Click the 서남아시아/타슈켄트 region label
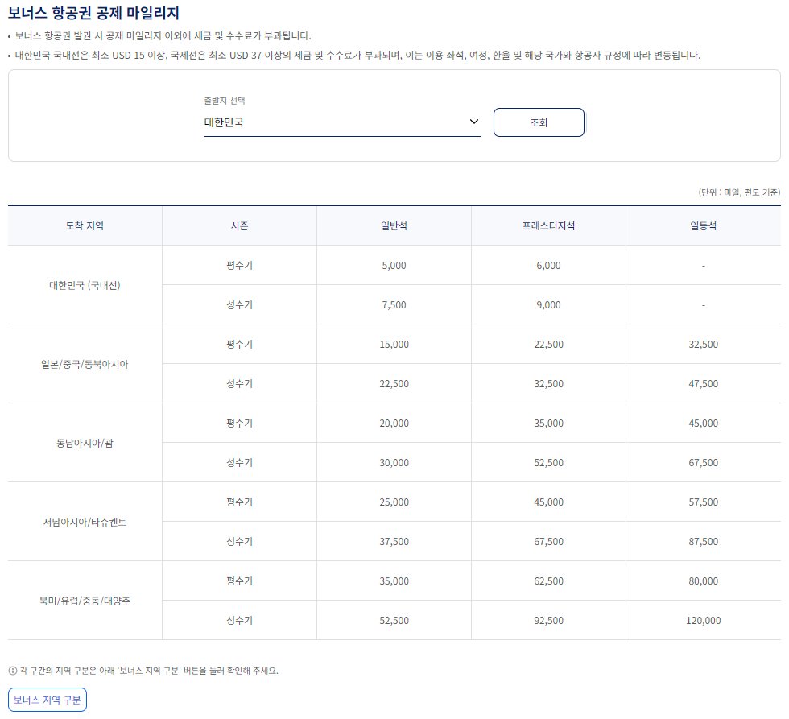 point(85,521)
